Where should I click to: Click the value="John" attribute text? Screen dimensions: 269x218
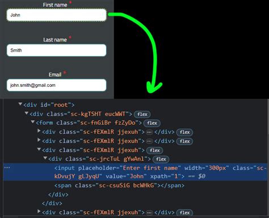[126, 177]
